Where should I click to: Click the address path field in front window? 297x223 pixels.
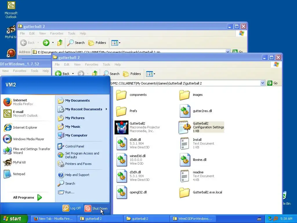point(185,83)
